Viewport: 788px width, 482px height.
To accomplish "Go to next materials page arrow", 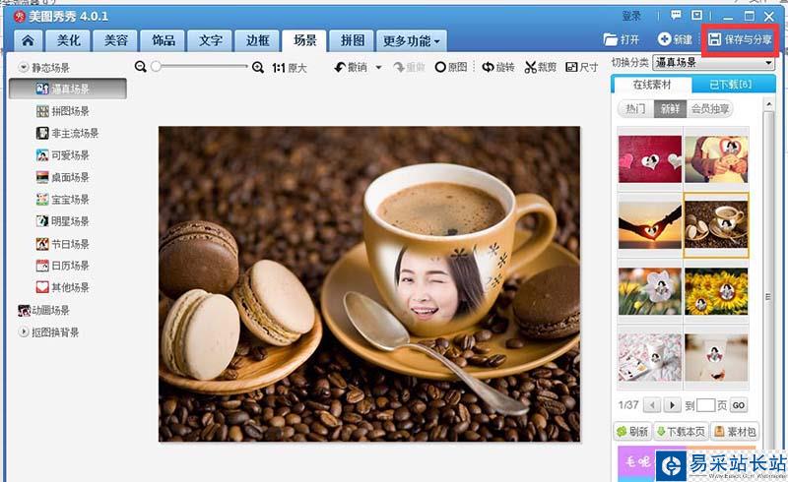I will [672, 404].
